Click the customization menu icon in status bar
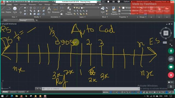This screenshot has height=98, width=175. tap(173, 92)
